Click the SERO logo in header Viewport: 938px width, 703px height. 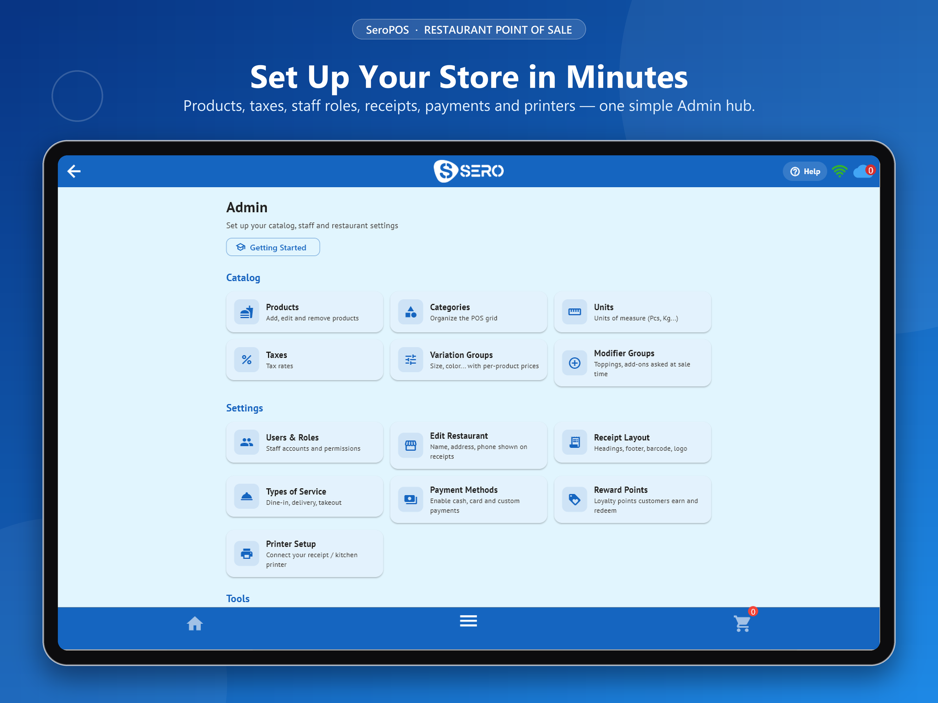(x=469, y=171)
